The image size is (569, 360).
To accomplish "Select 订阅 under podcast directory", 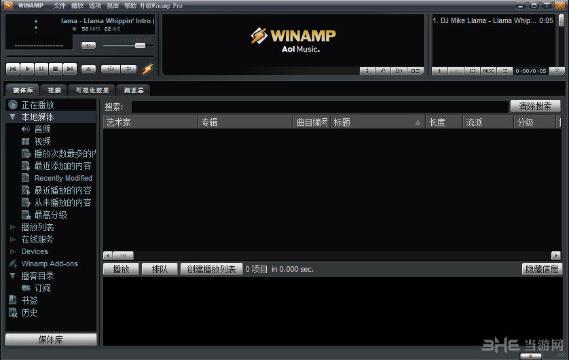I will coord(43,288).
